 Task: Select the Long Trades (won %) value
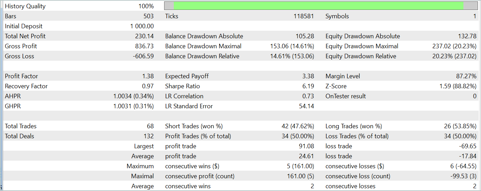pos(460,126)
